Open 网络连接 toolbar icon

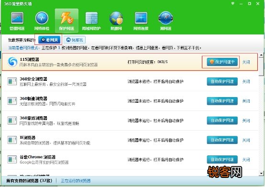(141, 21)
